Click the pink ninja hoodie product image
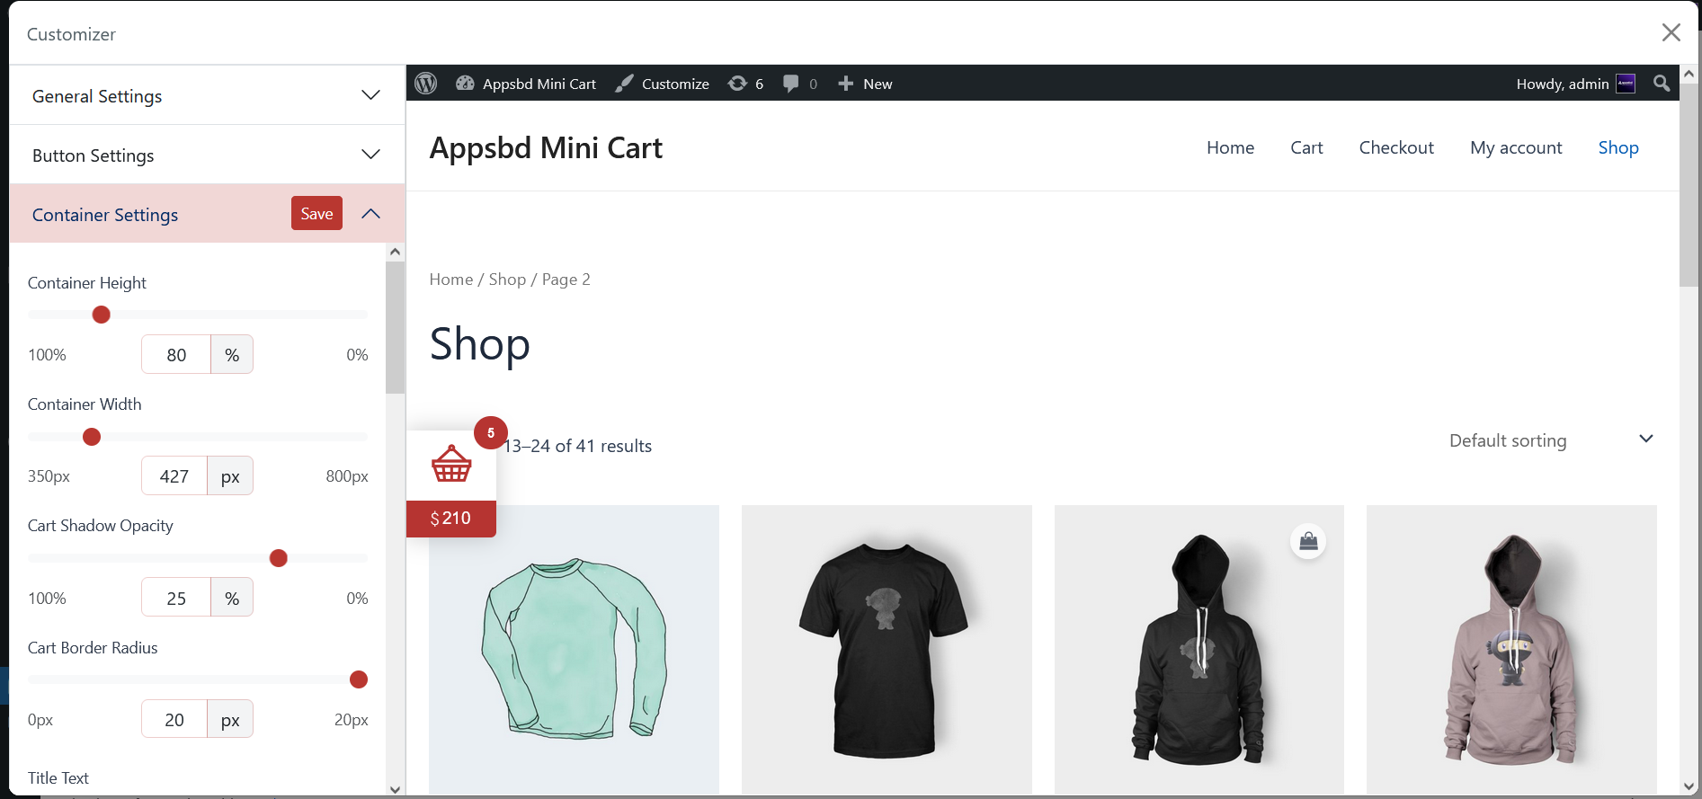 pyautogui.click(x=1511, y=650)
